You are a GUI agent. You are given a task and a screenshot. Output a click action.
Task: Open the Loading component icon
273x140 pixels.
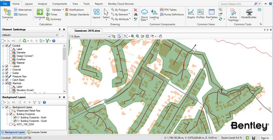pos(154,12)
